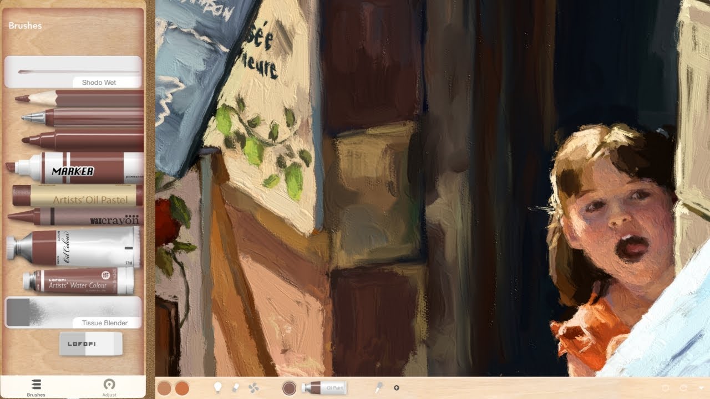
Task: Open the Brushes tab
Action: [x=36, y=388]
